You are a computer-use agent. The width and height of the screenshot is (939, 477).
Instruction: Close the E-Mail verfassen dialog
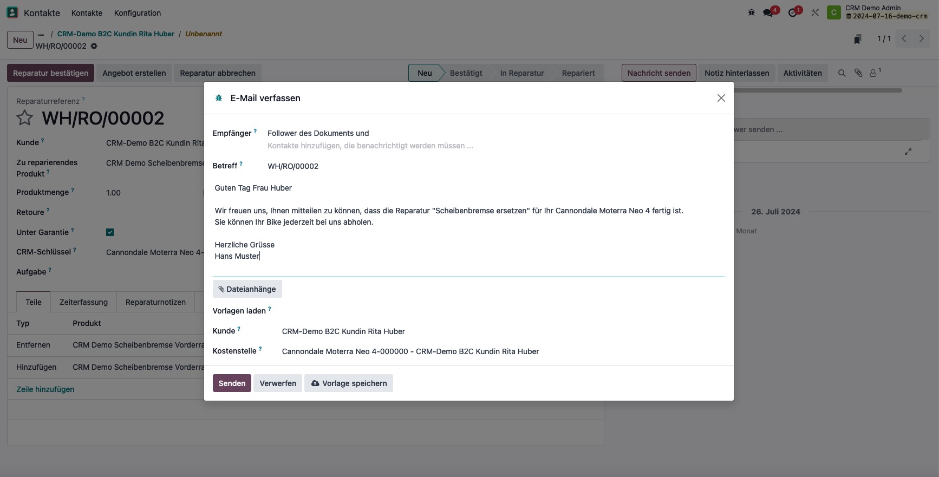click(721, 98)
